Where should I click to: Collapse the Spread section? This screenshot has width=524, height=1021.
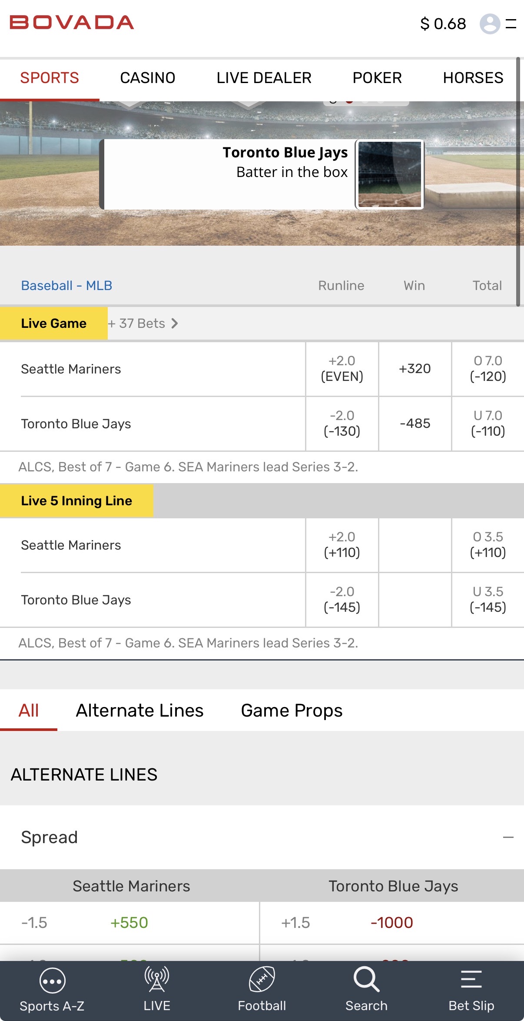click(508, 837)
